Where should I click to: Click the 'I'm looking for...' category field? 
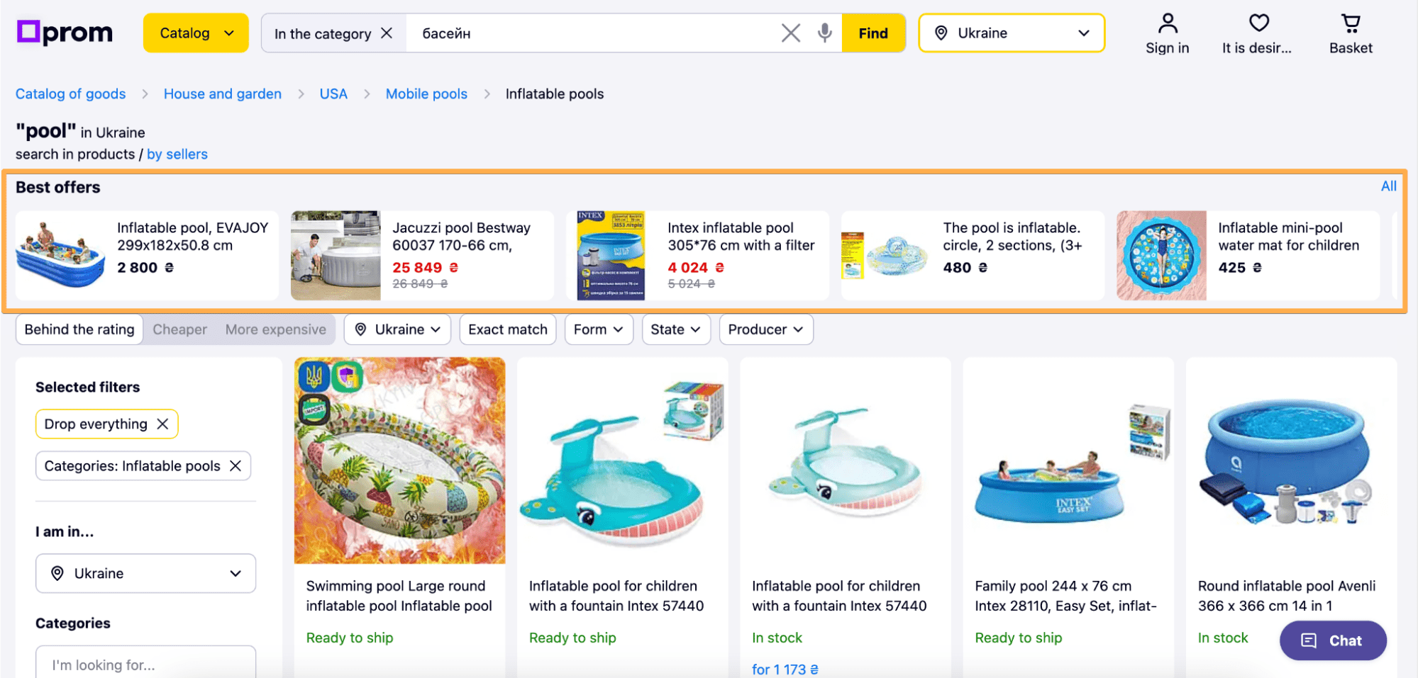145,664
